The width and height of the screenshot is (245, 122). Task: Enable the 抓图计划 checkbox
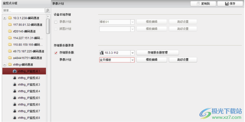coord(56,29)
